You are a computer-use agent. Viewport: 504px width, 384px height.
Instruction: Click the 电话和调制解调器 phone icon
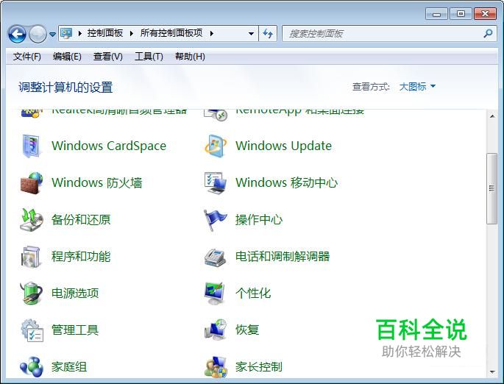215,257
